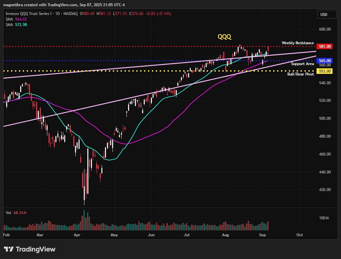Image resolution: width=341 pixels, height=259 pixels.
Task: Select the Bull/Bear Pivot annotation text
Action: (301, 74)
